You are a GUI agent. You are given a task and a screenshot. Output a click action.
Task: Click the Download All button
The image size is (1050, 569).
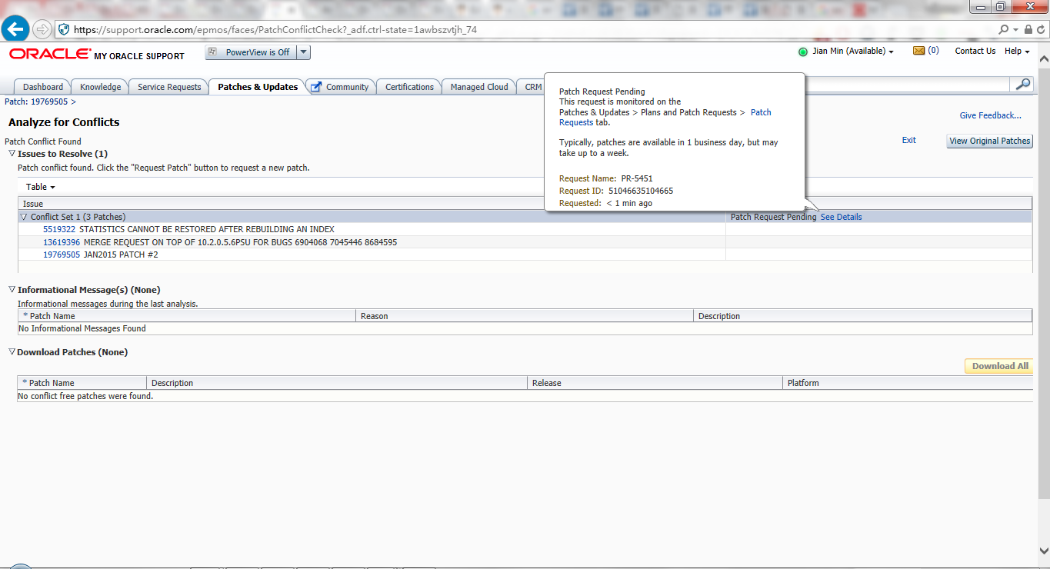(x=999, y=366)
